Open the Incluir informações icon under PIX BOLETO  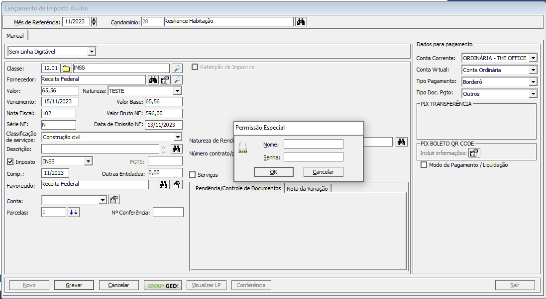tap(474, 153)
